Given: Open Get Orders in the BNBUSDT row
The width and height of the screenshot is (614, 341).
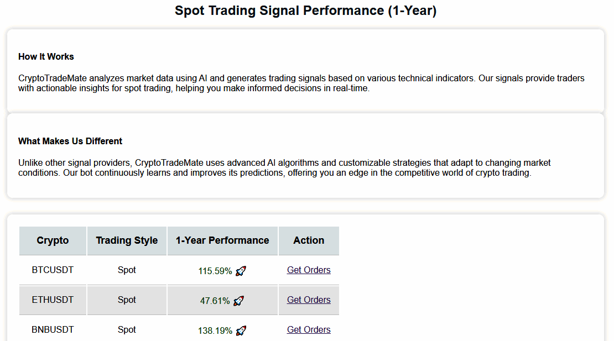Looking at the screenshot, I should click(309, 330).
